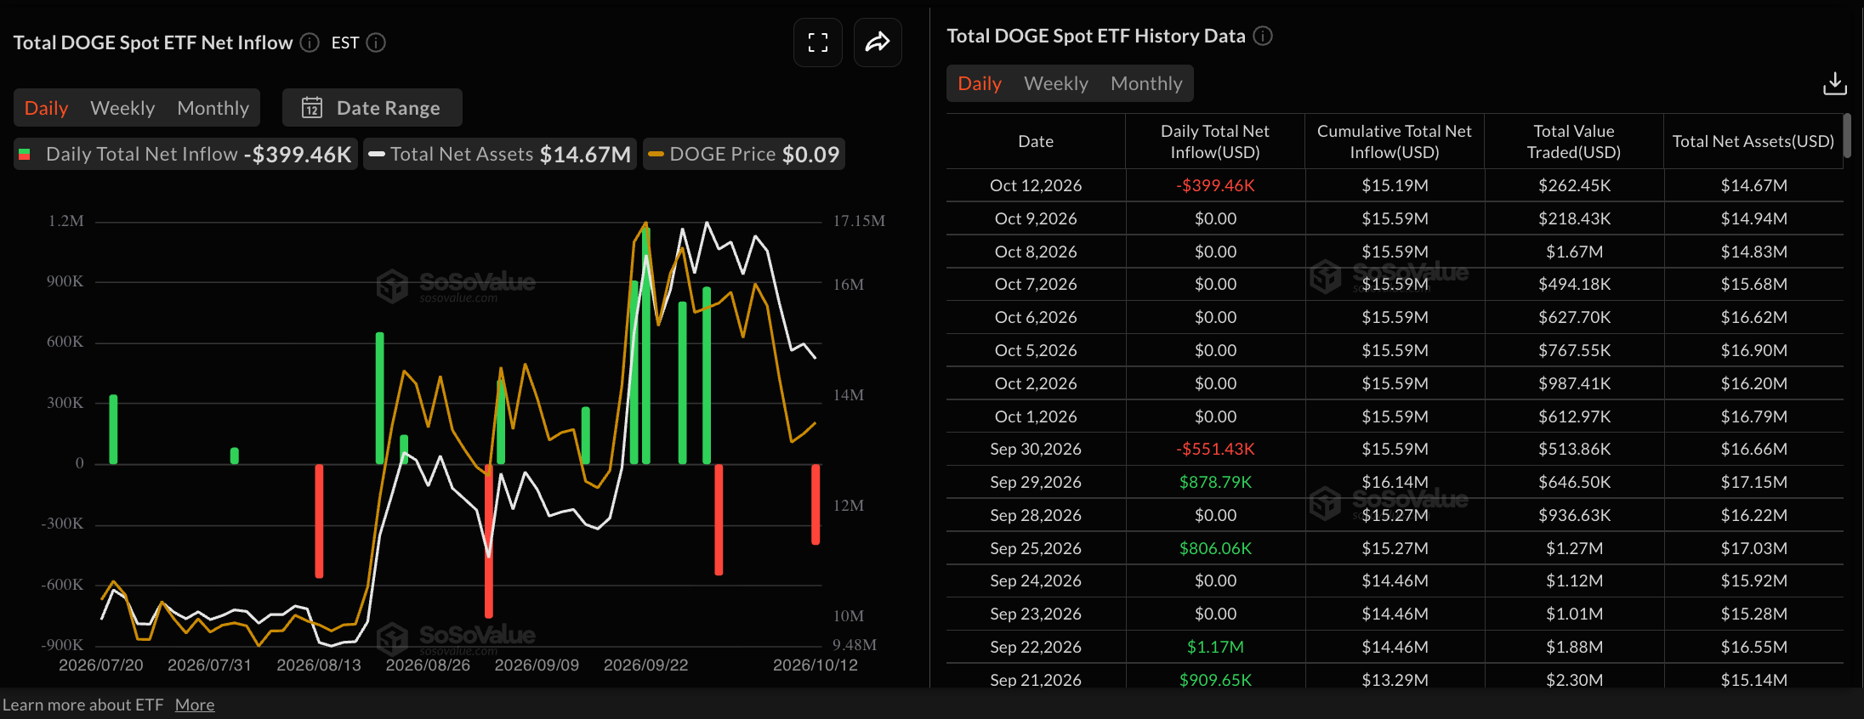Click Cumulative Total Net Inflow(USD) header
Viewport: 1864px width, 719px height.
pyautogui.click(x=1395, y=141)
